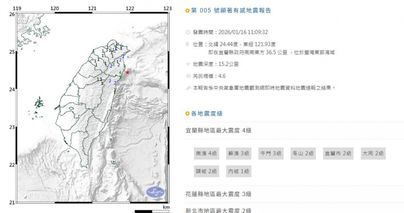Expand the 花蓮縣地區最大震度 3級 section
The width and height of the screenshot is (404, 213).
(x=218, y=194)
